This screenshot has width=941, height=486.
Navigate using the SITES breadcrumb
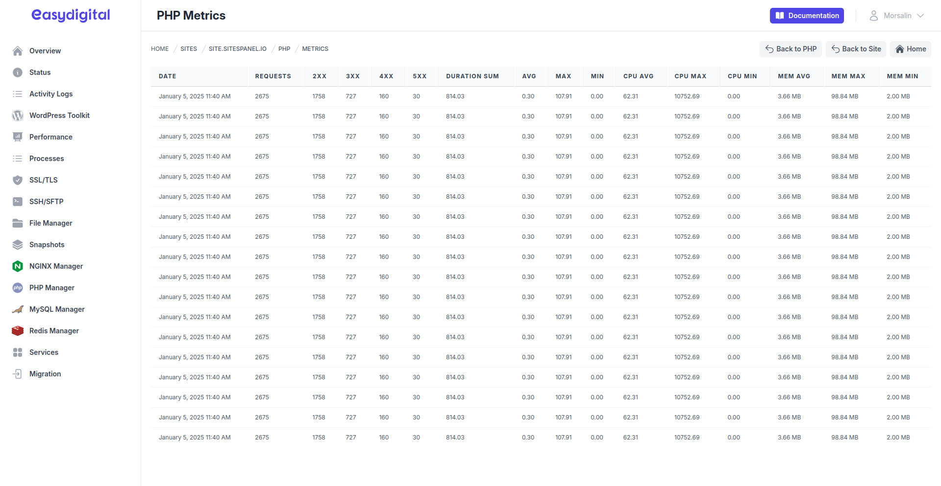pos(189,49)
